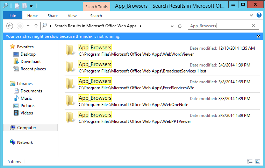Image resolution: width=265 pixels, height=168 pixels.
Task: Open the Pictures library
Action: 28,106
